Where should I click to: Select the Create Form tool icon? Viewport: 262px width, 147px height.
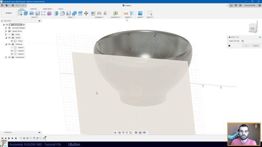point(49,13)
